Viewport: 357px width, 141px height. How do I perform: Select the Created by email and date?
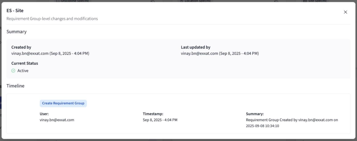click(50, 53)
